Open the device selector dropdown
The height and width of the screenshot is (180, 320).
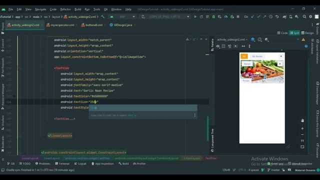[x=165, y=16]
